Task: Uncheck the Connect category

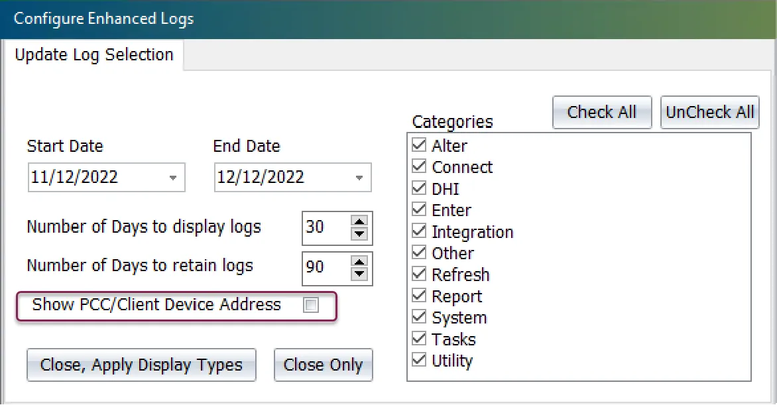Action: click(x=419, y=166)
